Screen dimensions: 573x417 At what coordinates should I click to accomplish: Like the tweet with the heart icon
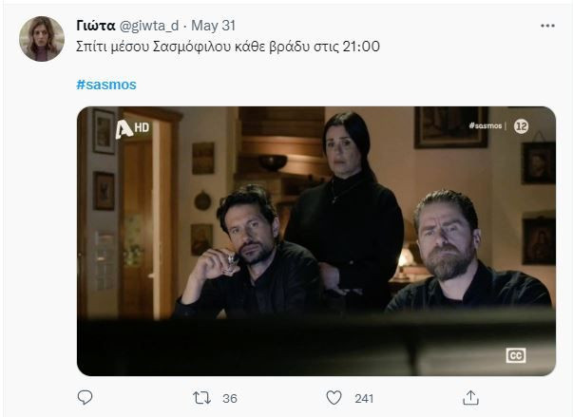tap(334, 398)
